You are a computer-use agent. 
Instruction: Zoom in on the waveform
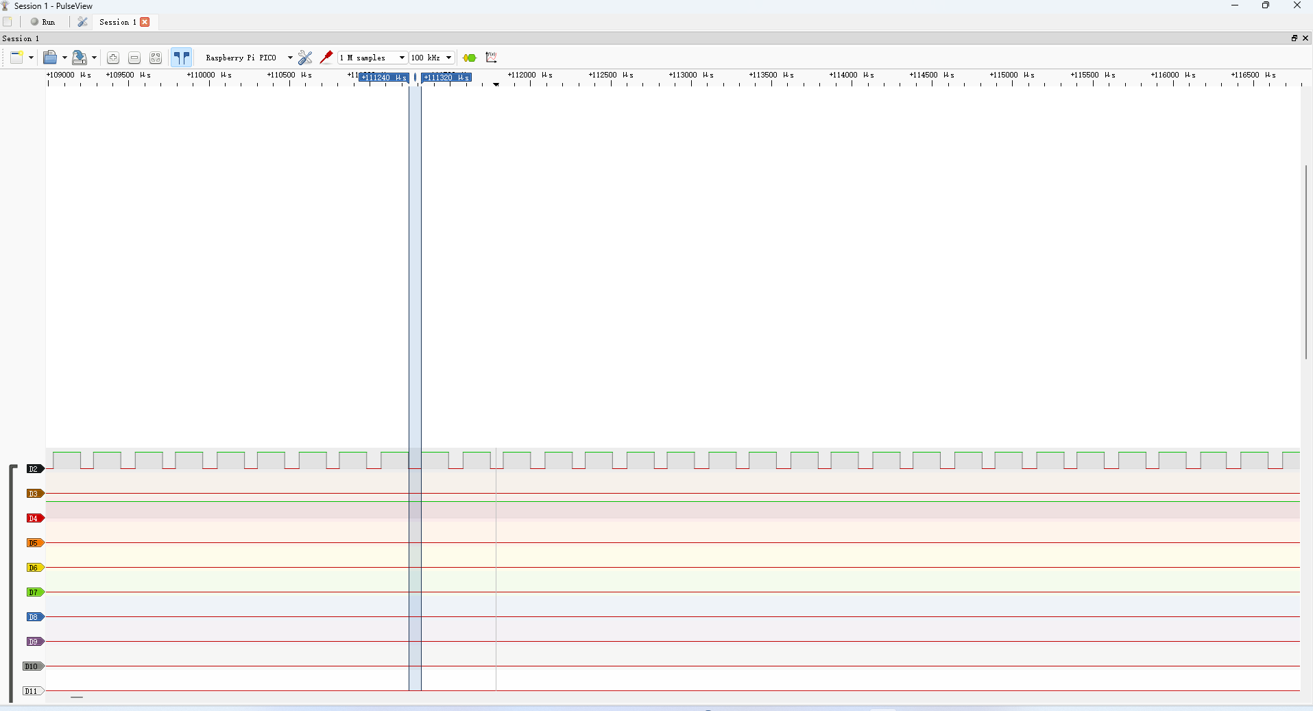pos(113,58)
